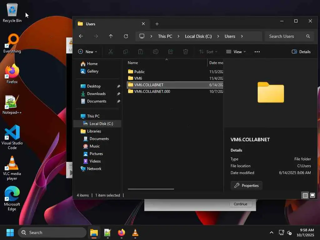Click the network tray icon
This screenshot has height=240, width=320.
point(282,232)
